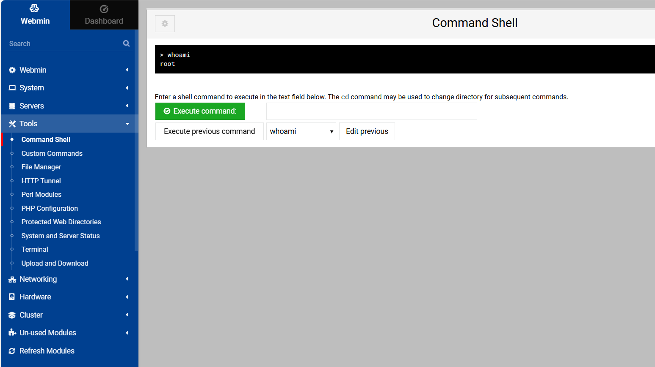Click the Webmin gear icon in sidebar

point(12,70)
